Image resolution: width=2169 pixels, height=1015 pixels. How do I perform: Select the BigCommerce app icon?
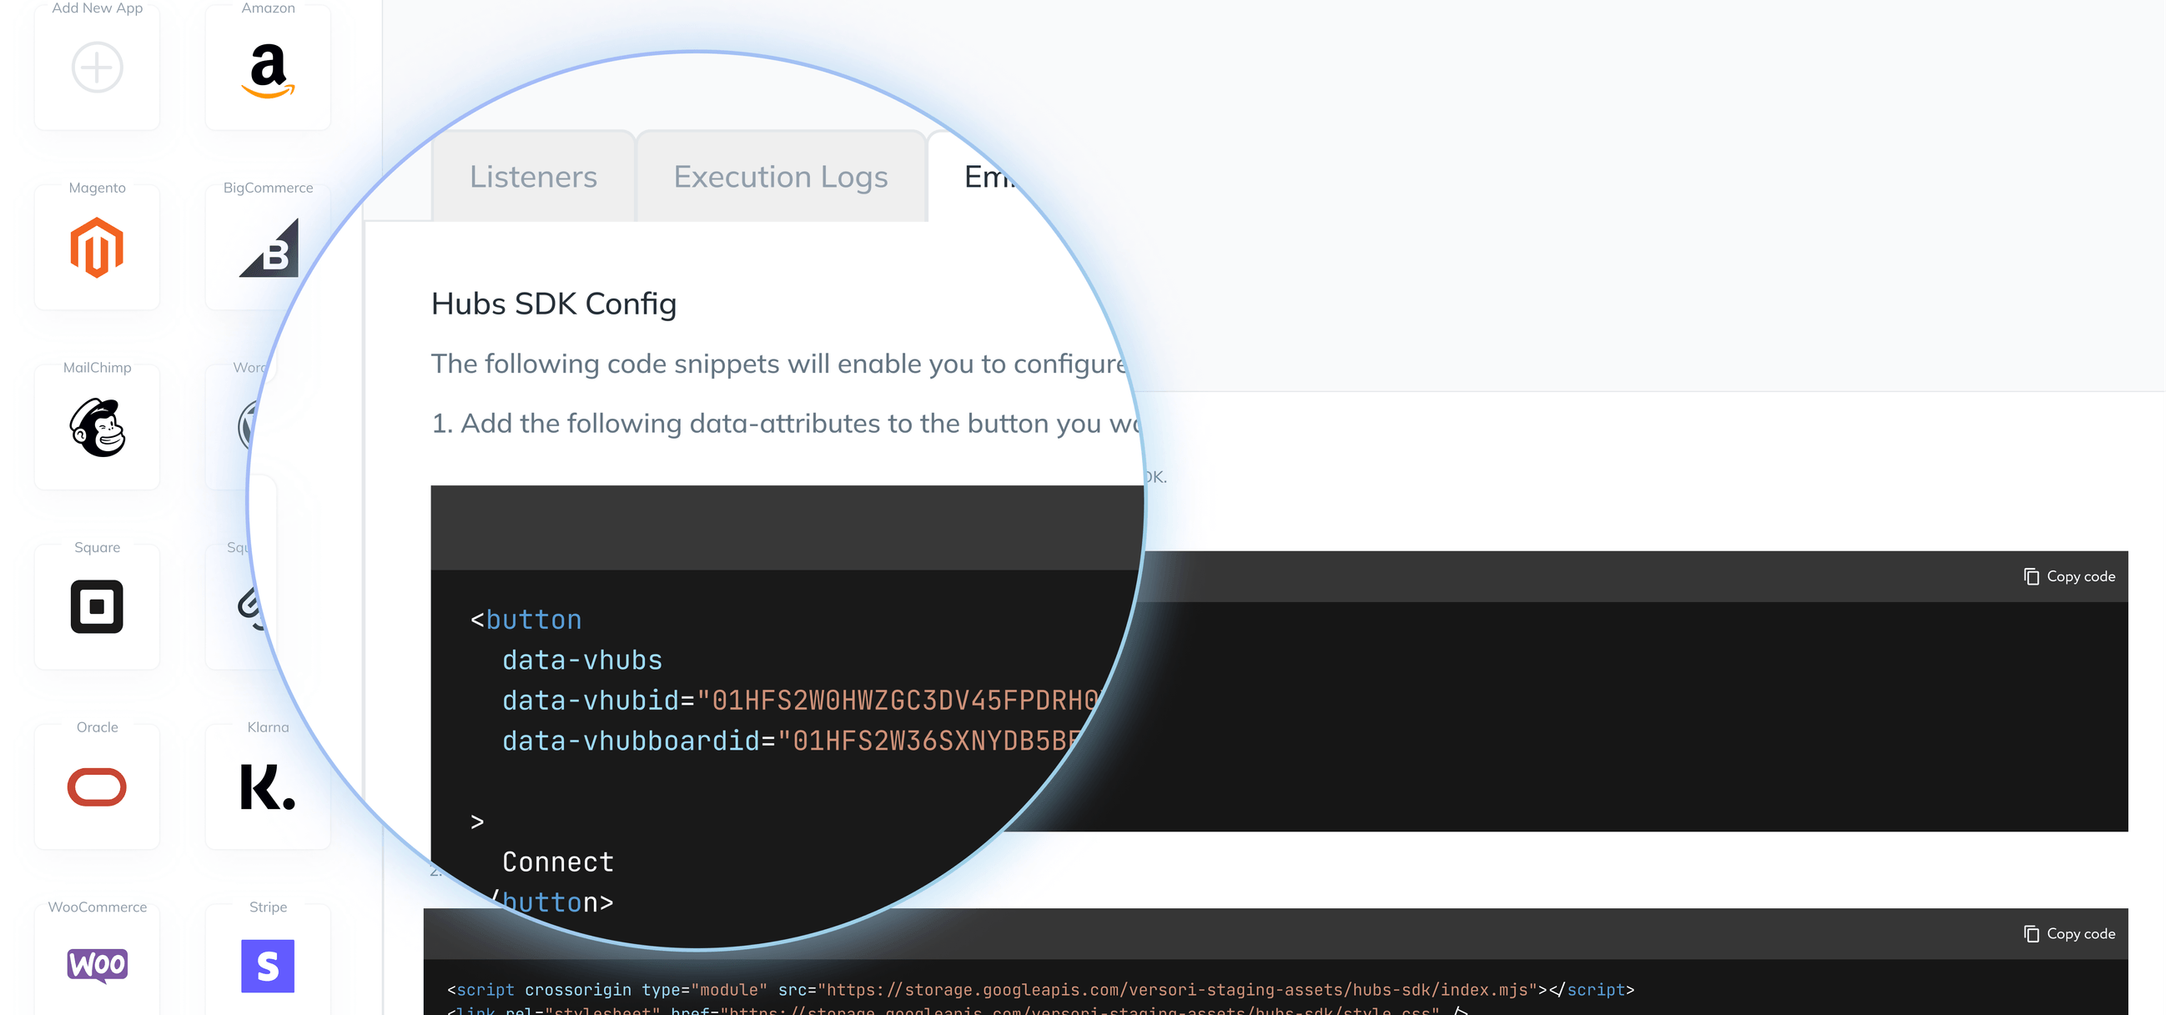tap(269, 250)
